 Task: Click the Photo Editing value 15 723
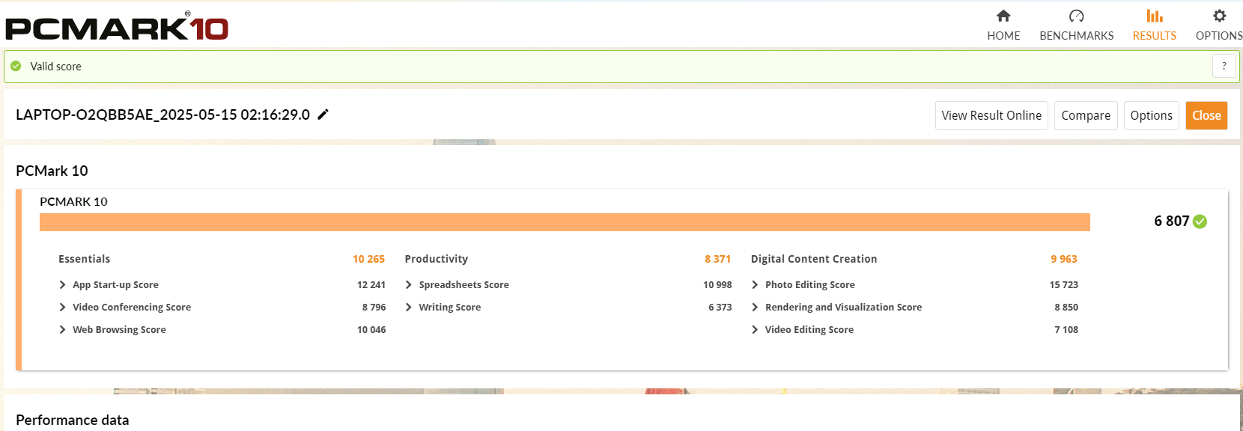click(x=1063, y=285)
